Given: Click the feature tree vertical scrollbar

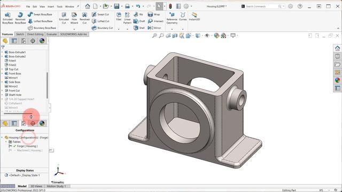Looking at the screenshot, I should [x=47, y=85].
